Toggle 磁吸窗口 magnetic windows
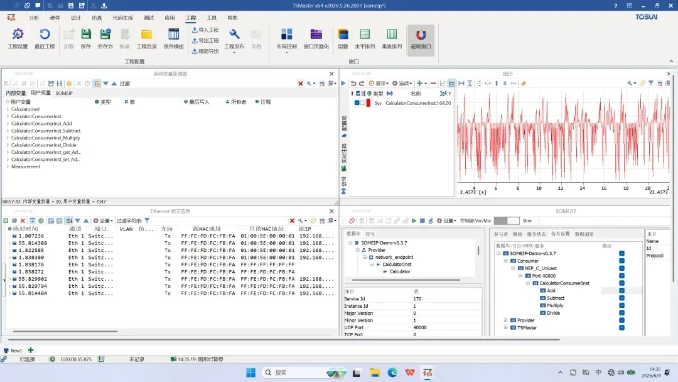Image resolution: width=678 pixels, height=382 pixels. pyautogui.click(x=421, y=40)
